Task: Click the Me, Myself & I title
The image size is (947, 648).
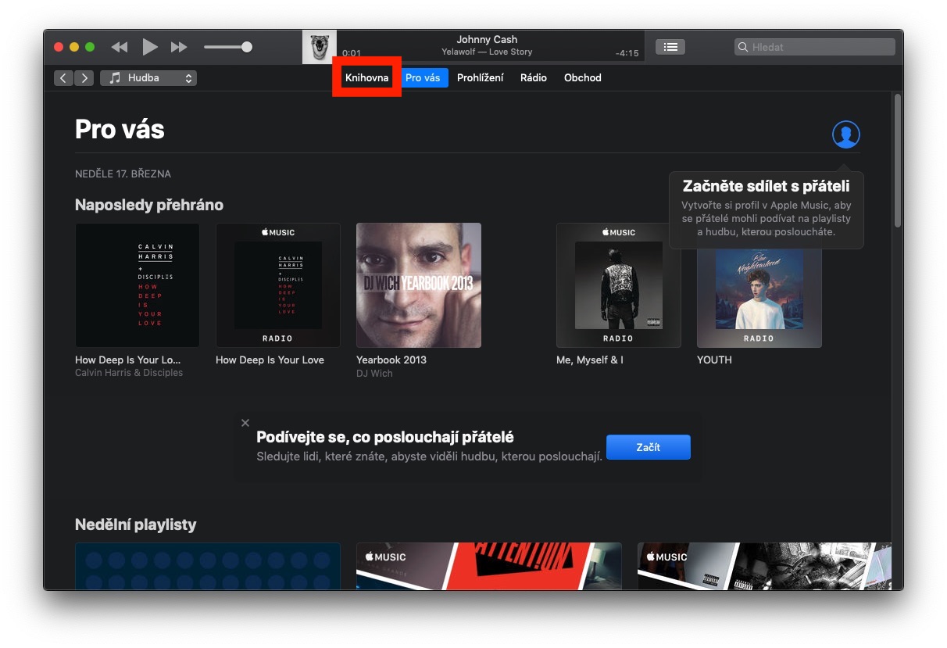Action: click(590, 360)
